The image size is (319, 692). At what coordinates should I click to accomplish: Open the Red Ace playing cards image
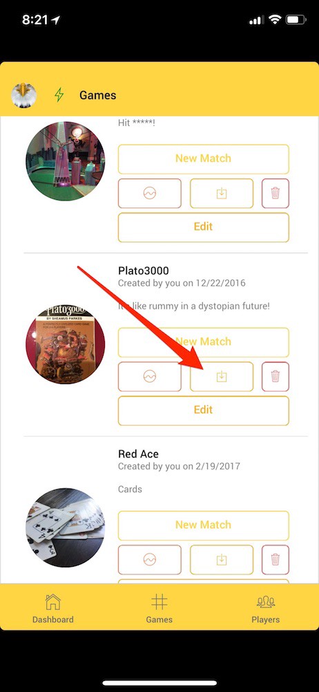point(65,527)
